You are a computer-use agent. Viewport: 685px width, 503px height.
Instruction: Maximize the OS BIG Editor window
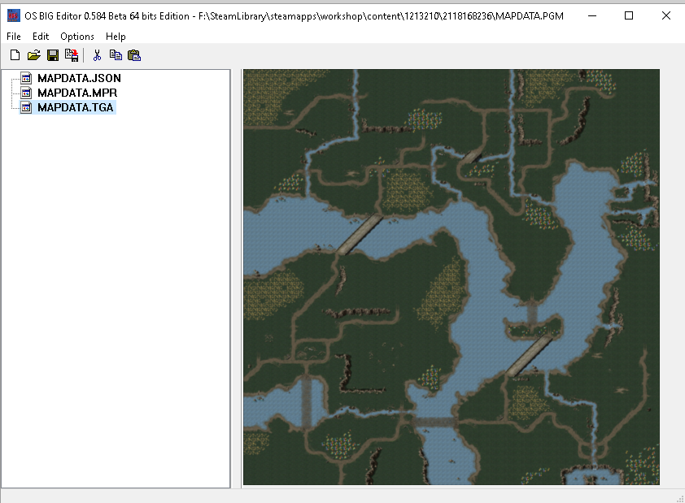pyautogui.click(x=629, y=15)
